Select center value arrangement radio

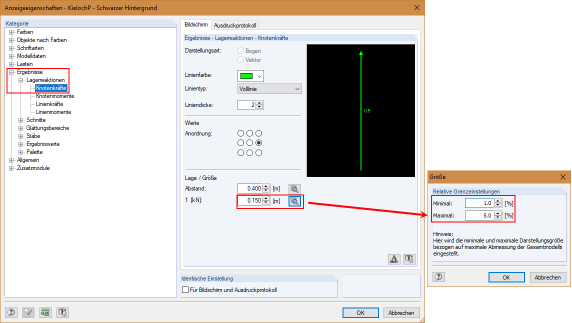249,142
